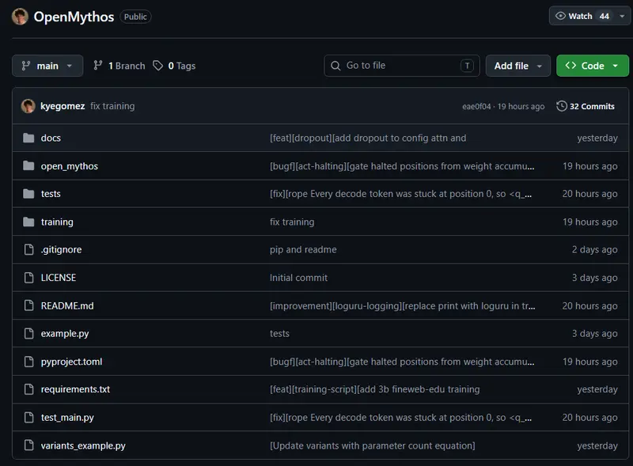Open the open_mythos folder
The height and width of the screenshot is (466, 633).
[x=70, y=166]
